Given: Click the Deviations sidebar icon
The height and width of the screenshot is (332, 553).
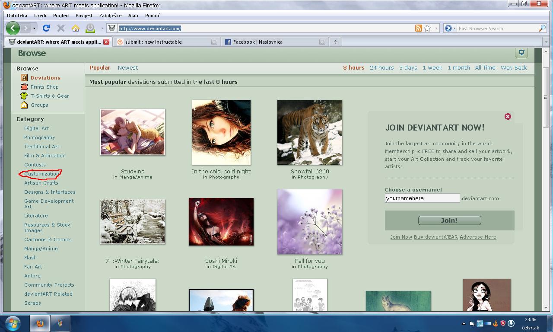Looking at the screenshot, I should click(24, 78).
